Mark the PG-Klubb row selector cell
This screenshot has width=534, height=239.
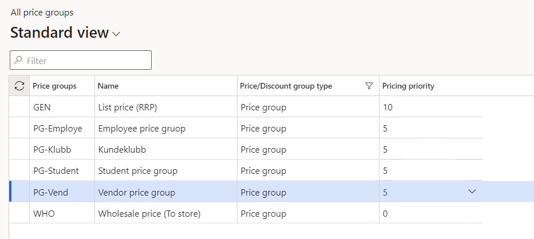coord(19,150)
